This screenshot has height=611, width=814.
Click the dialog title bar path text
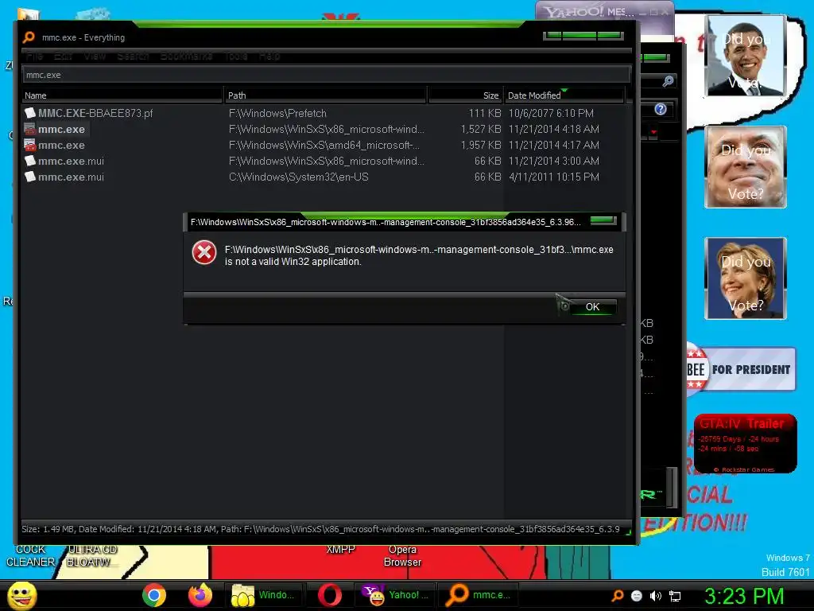(x=386, y=222)
